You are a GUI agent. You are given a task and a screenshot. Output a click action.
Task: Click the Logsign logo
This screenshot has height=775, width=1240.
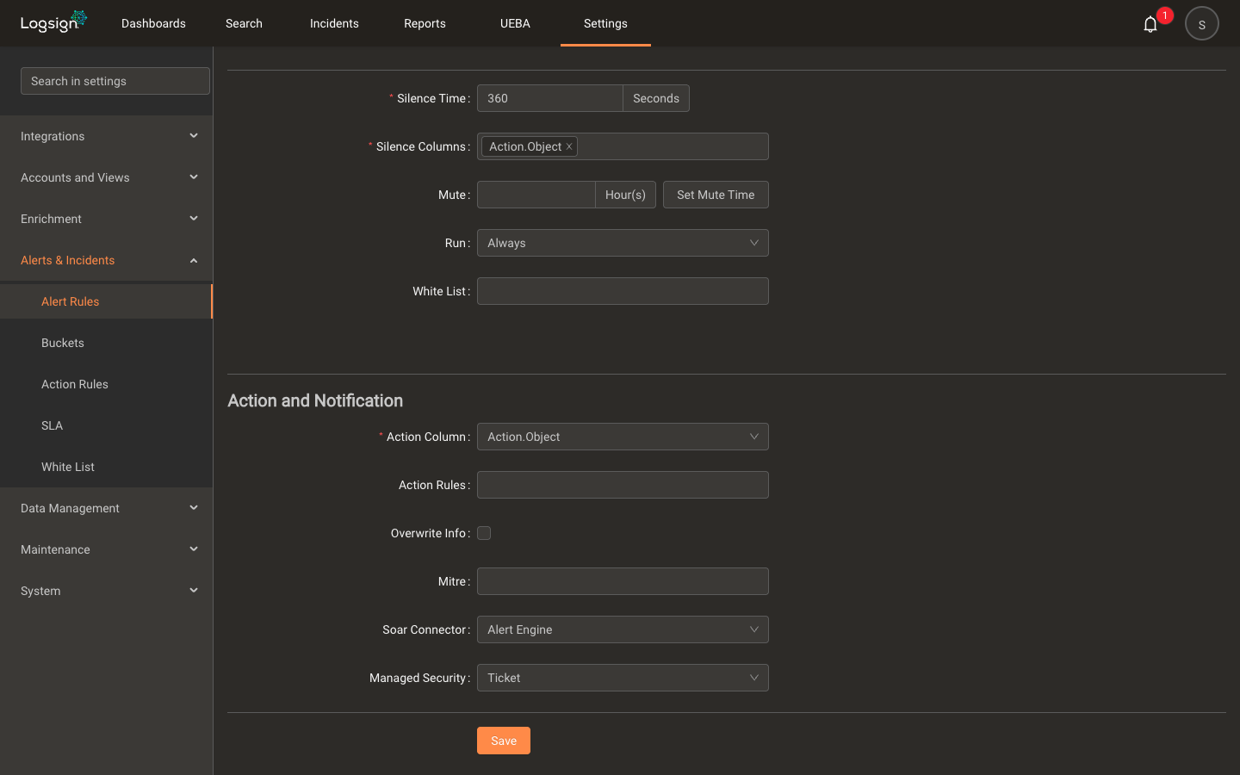[x=53, y=22]
